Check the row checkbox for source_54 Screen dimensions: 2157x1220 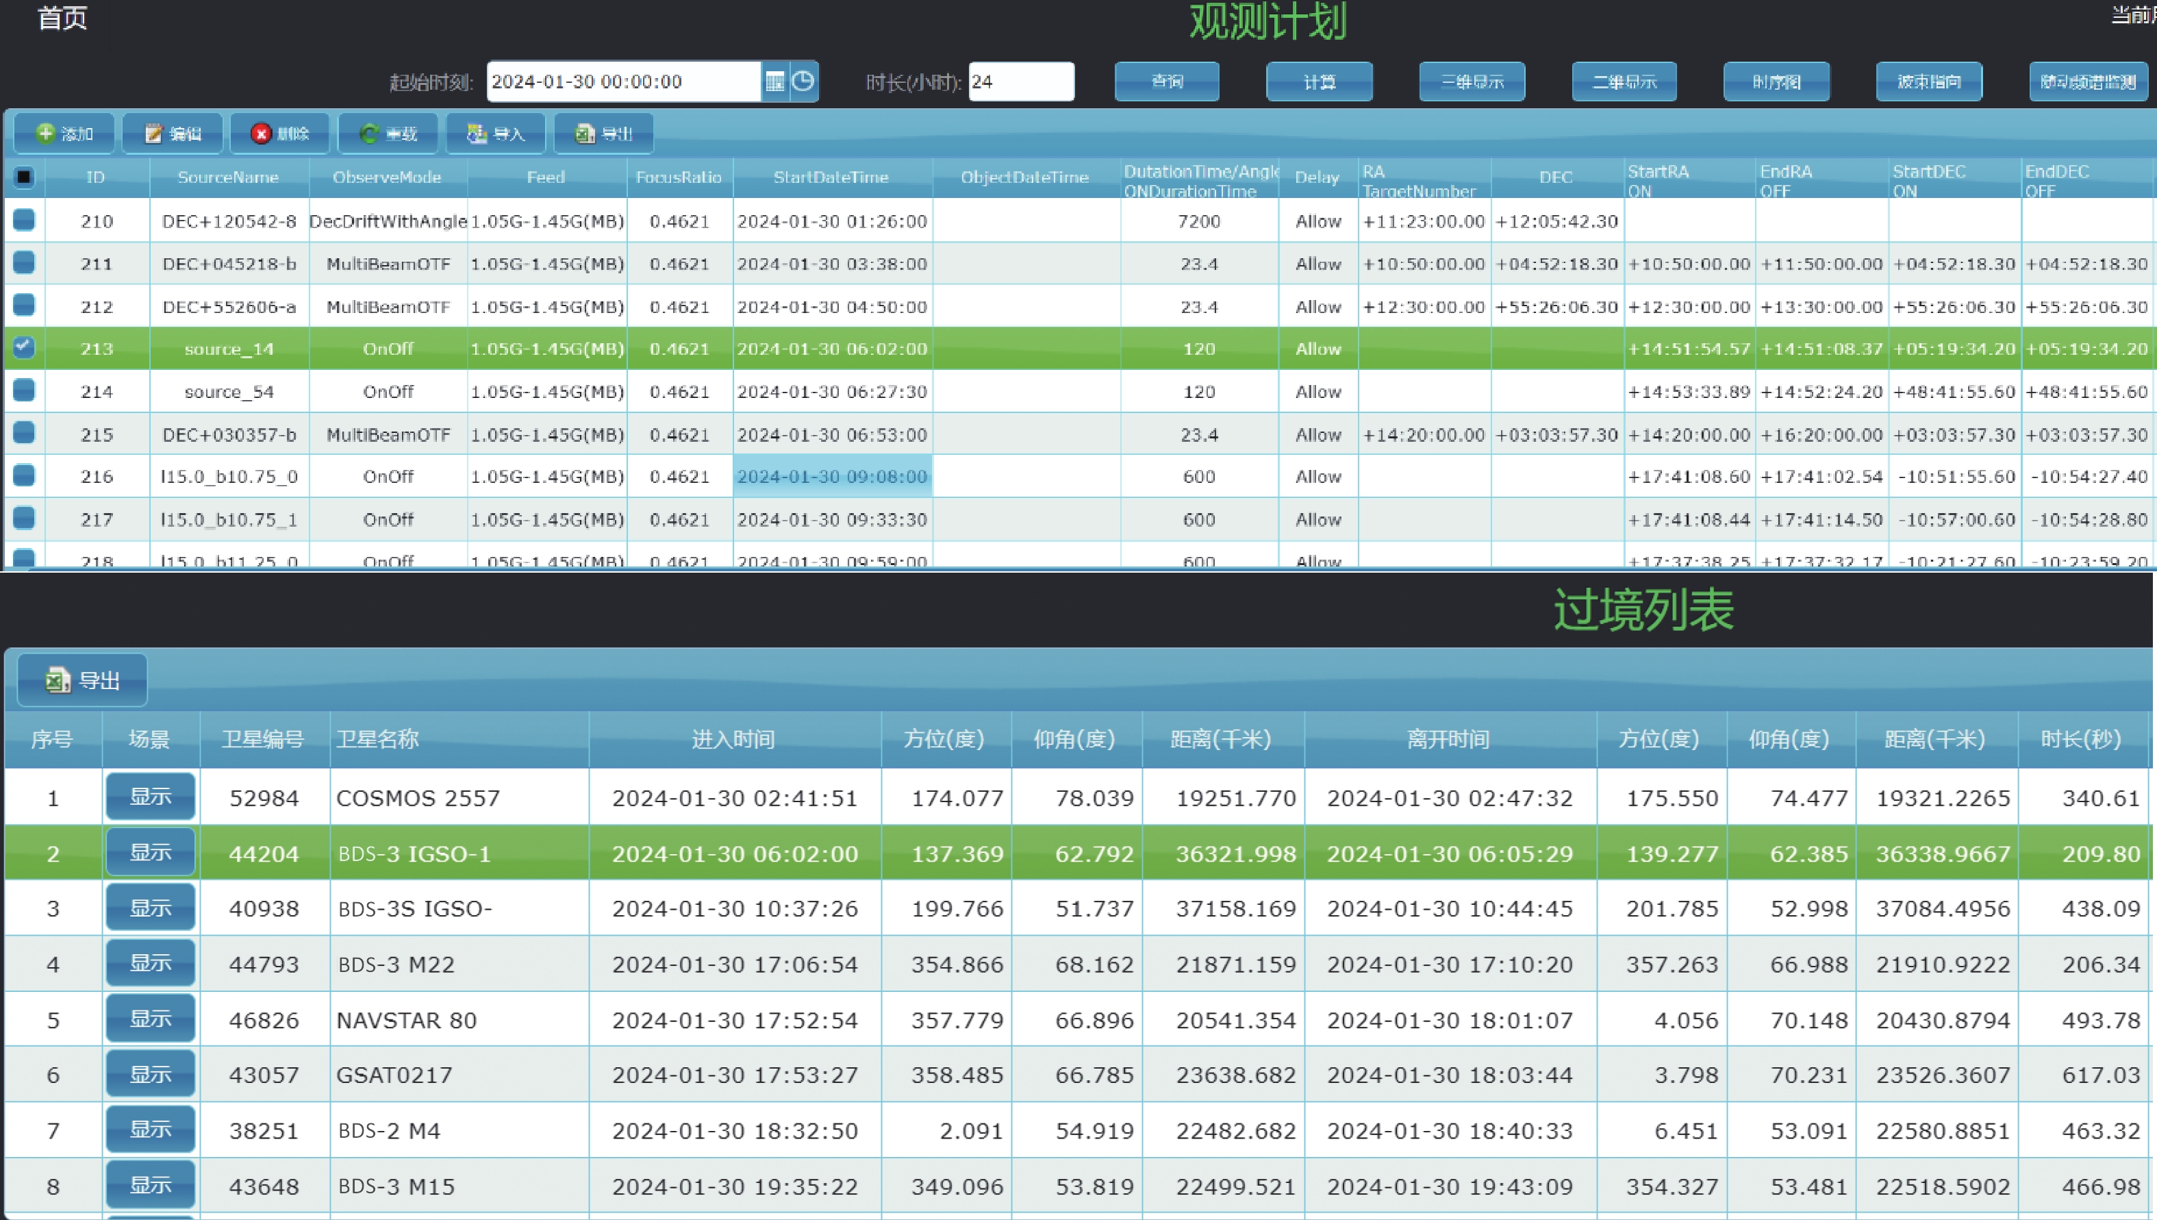(23, 390)
